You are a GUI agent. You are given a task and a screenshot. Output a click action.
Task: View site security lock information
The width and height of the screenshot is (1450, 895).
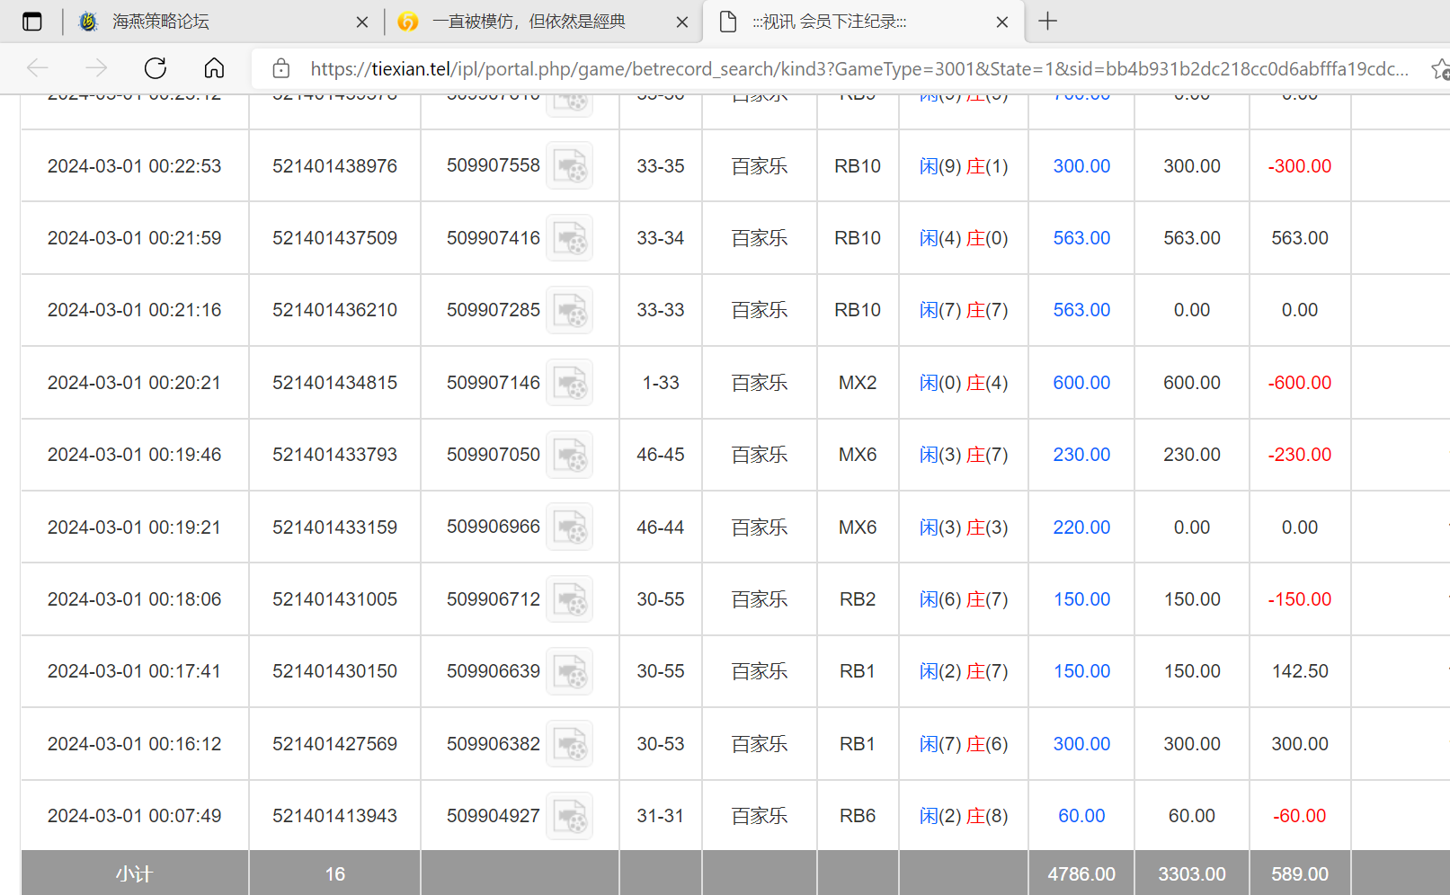click(280, 68)
